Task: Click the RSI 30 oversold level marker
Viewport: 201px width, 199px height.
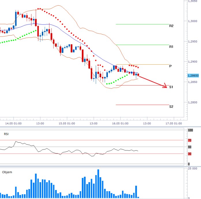Action: click(189, 154)
